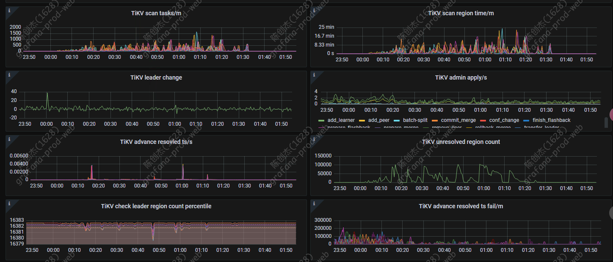
Task: Click light blue swatch beside batch-split
Action: pos(397,121)
